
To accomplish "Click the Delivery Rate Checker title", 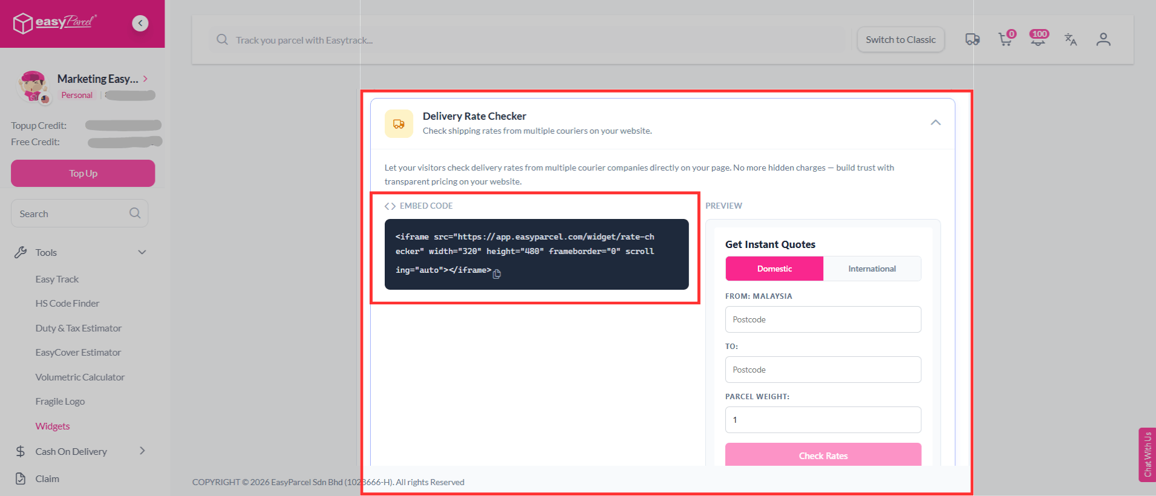I will 474,116.
